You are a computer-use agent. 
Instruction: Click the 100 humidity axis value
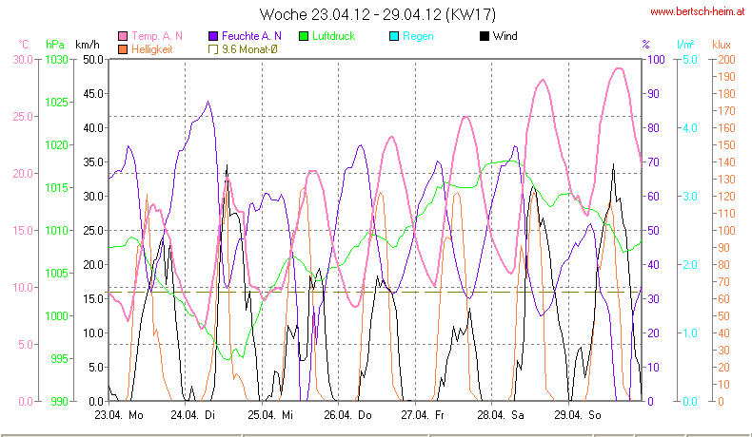[656, 59]
